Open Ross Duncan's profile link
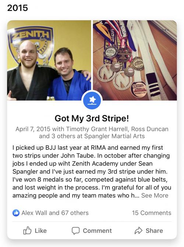This screenshot has height=247, width=184. [150, 129]
